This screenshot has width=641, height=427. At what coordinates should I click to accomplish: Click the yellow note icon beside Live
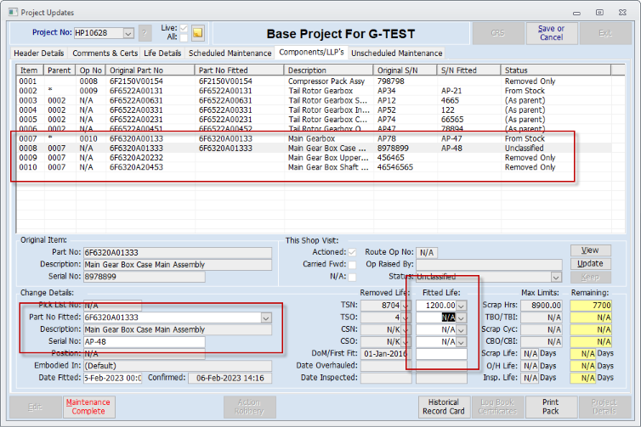coord(198,33)
